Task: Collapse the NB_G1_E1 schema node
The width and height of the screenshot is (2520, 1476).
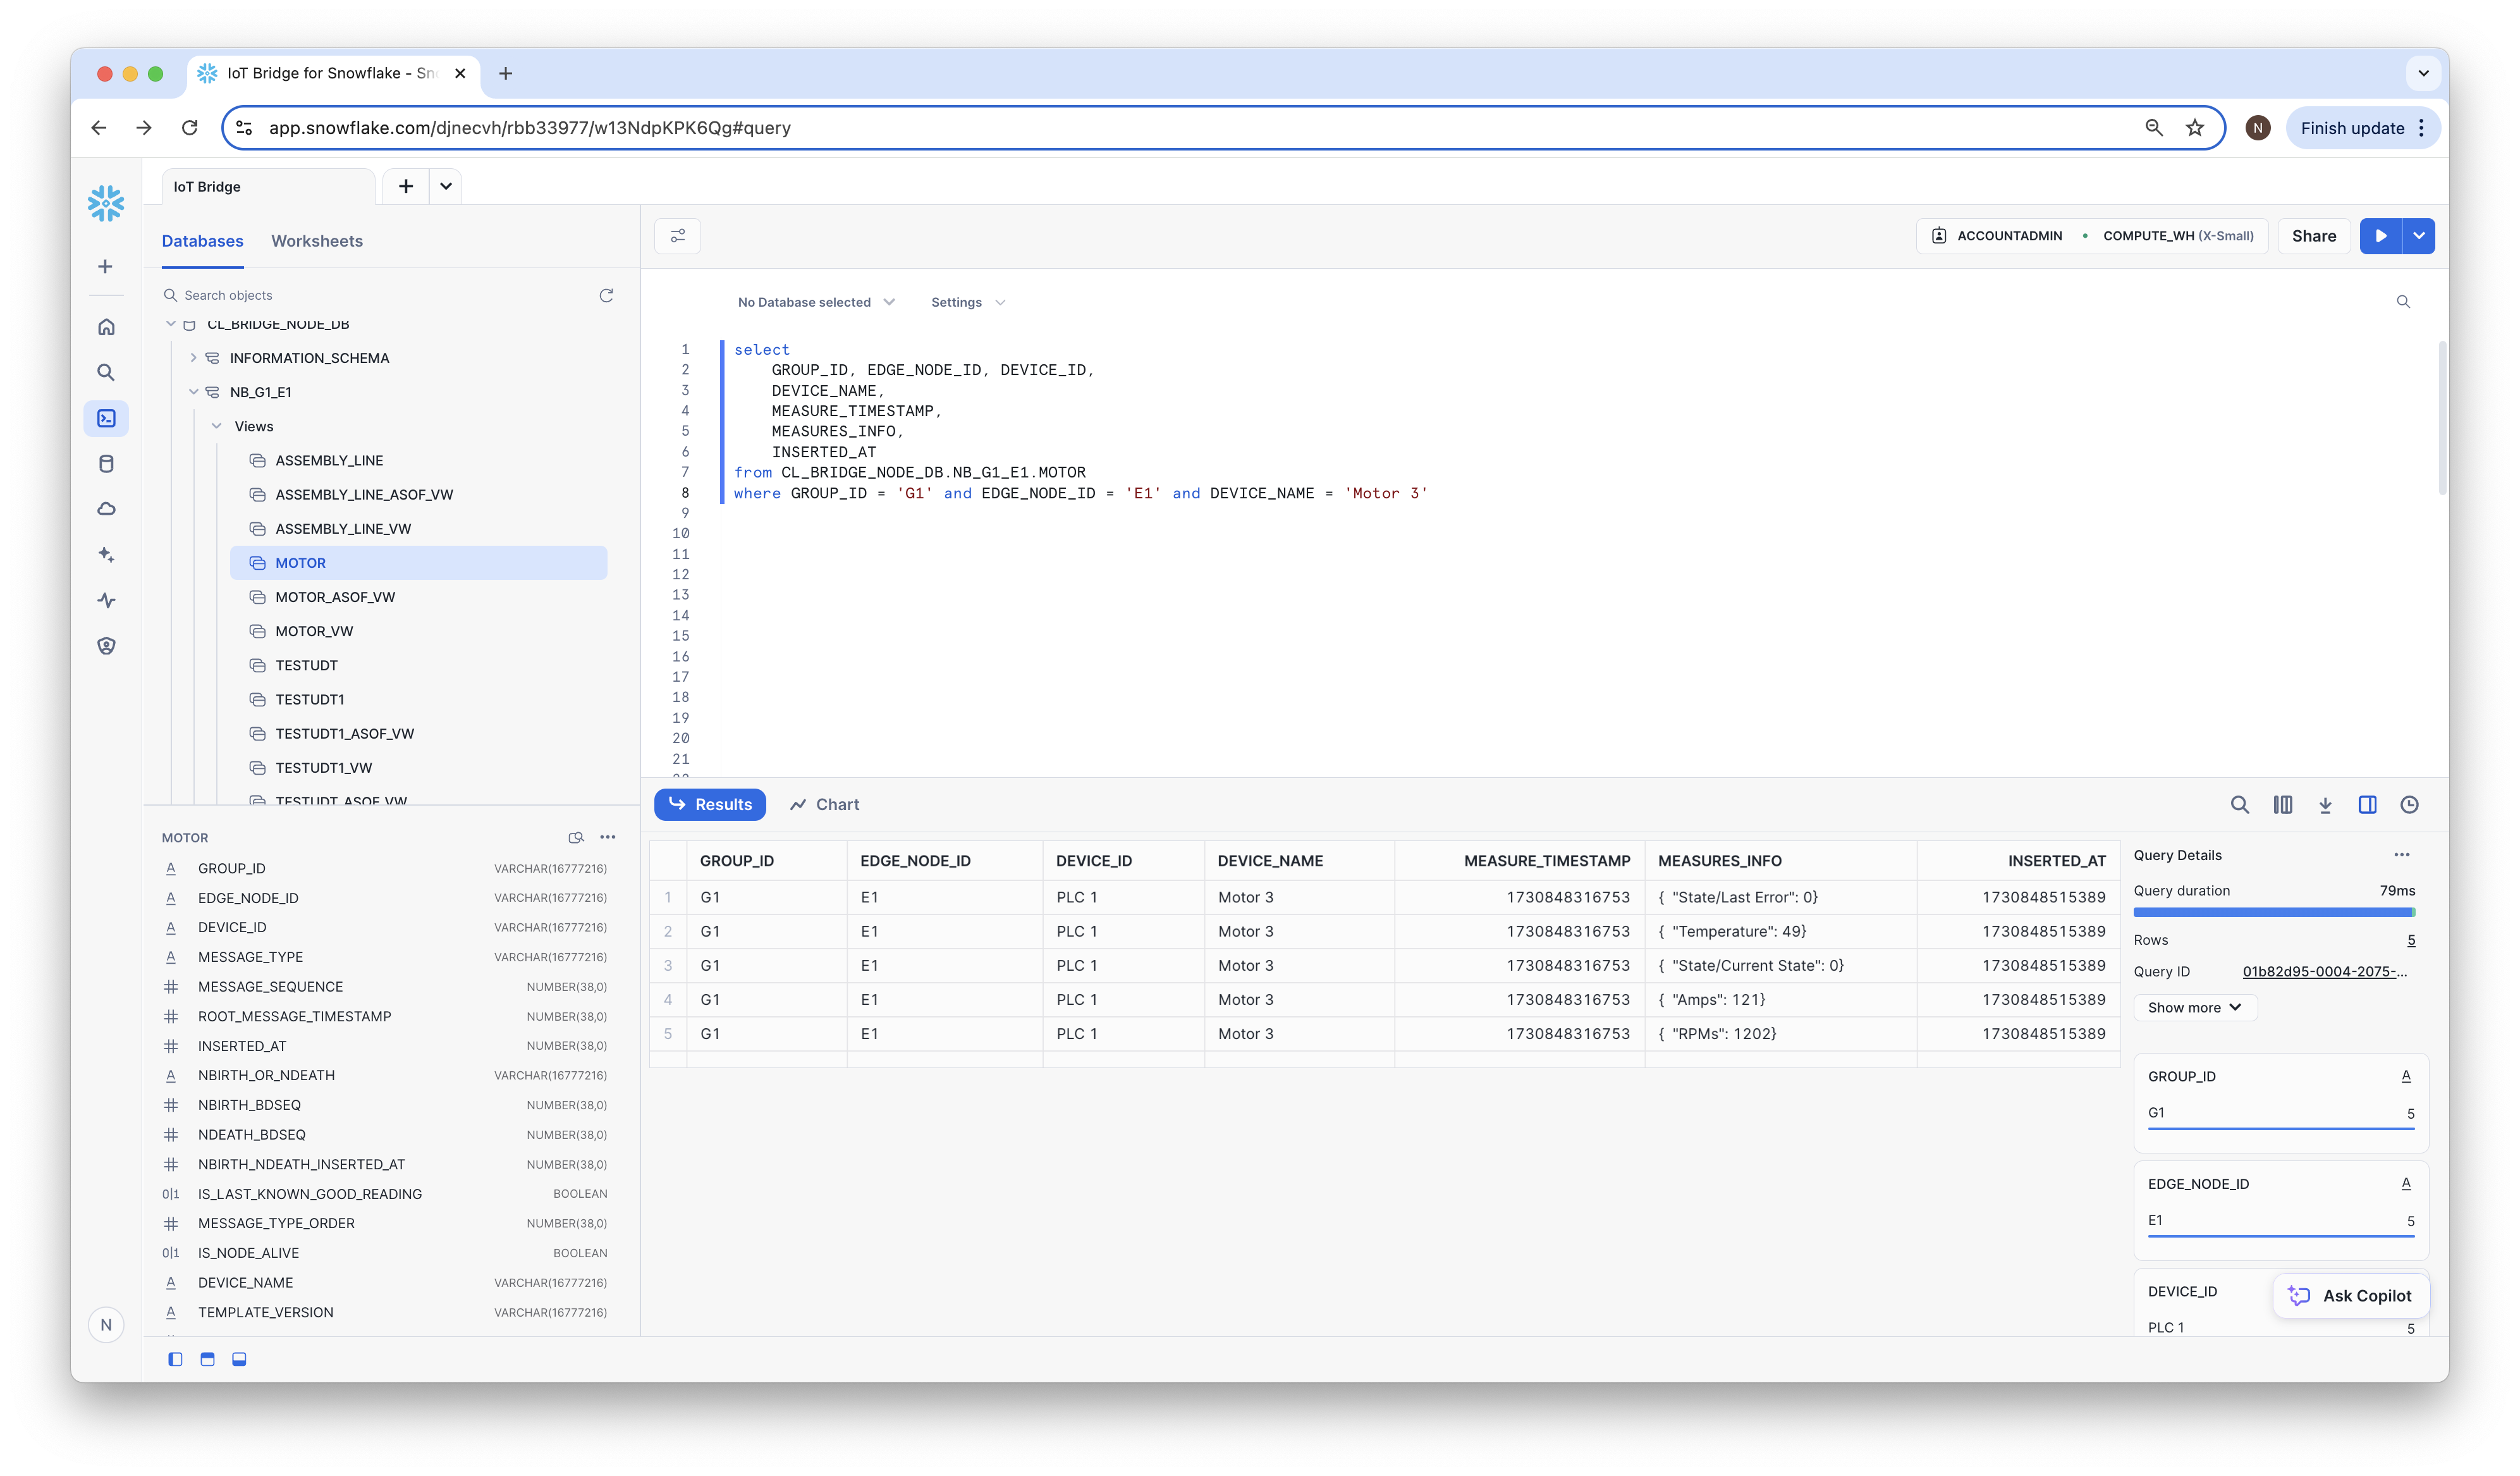Action: (194, 392)
